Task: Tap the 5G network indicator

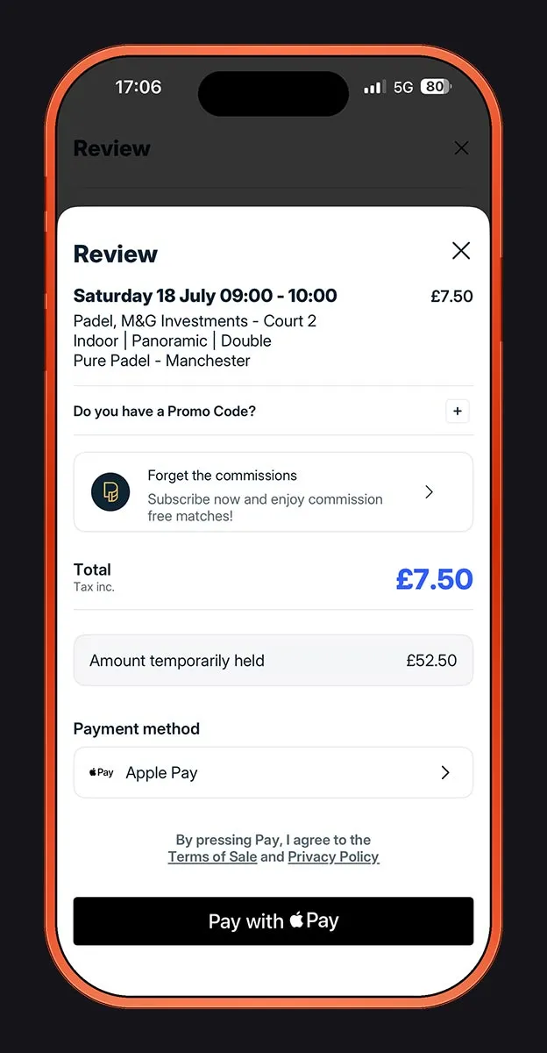Action: 403,87
